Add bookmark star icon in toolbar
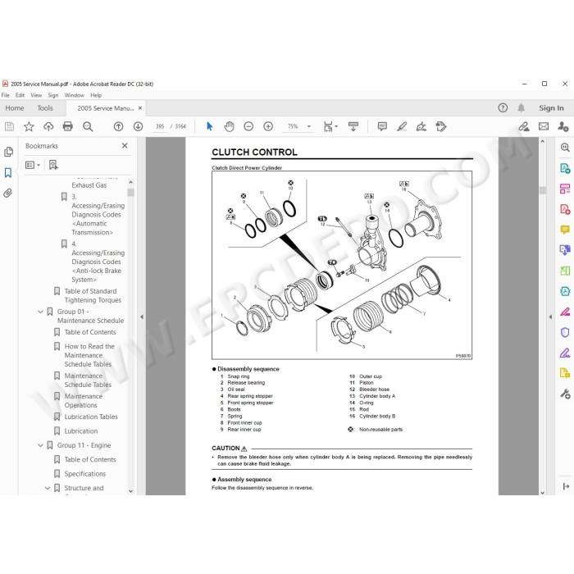The width and height of the screenshot is (574, 574). point(29,126)
